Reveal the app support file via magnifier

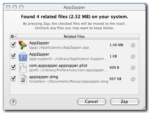pos(133,56)
